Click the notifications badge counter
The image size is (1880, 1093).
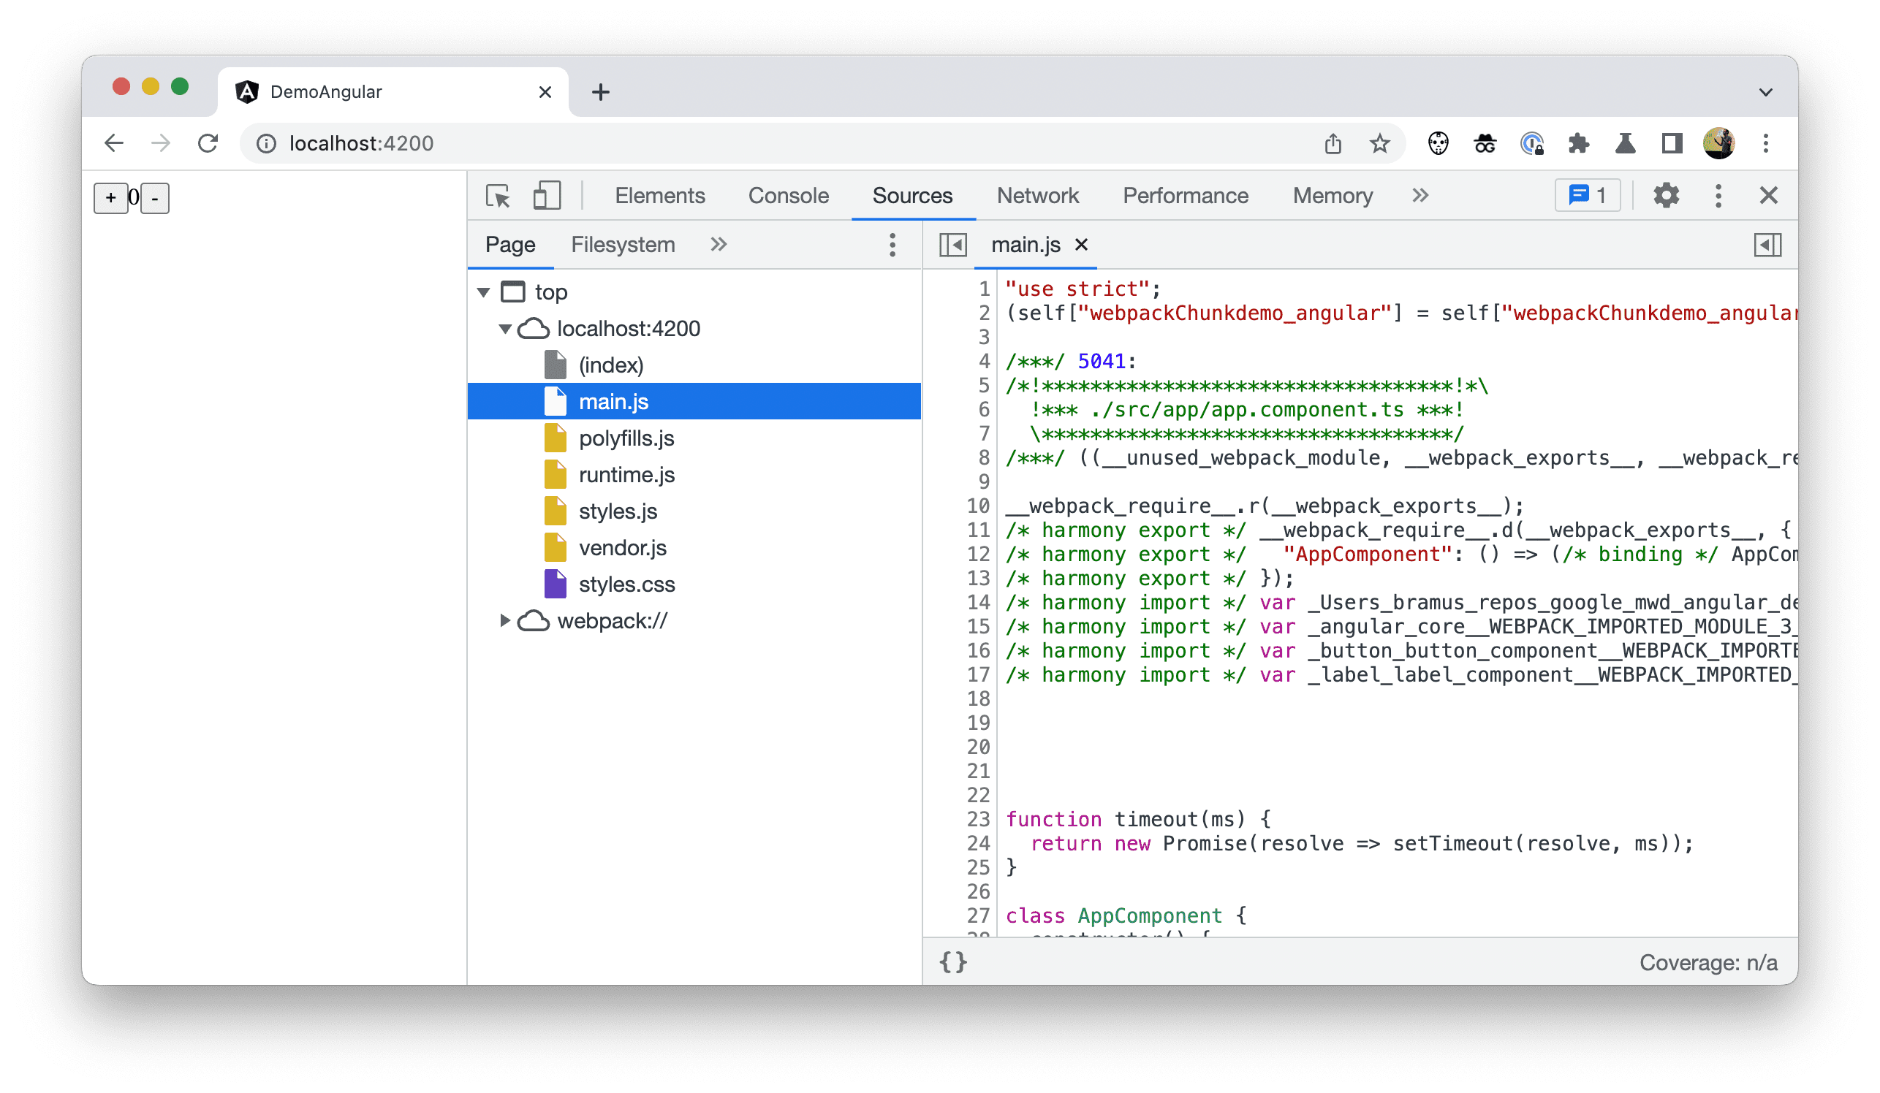[x=1588, y=194]
